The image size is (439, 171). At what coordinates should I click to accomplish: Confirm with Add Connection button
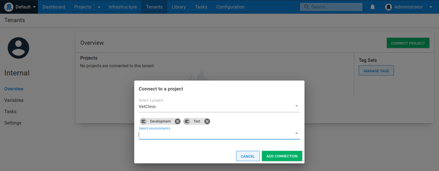tap(282, 156)
